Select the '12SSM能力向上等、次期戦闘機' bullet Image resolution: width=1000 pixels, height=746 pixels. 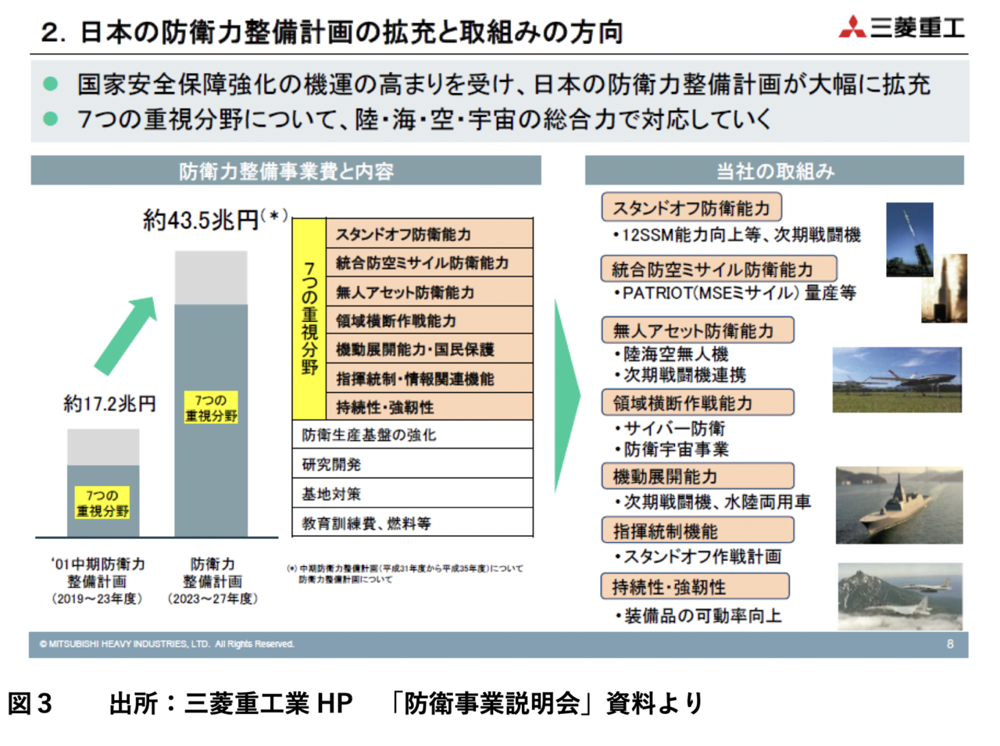(x=737, y=235)
